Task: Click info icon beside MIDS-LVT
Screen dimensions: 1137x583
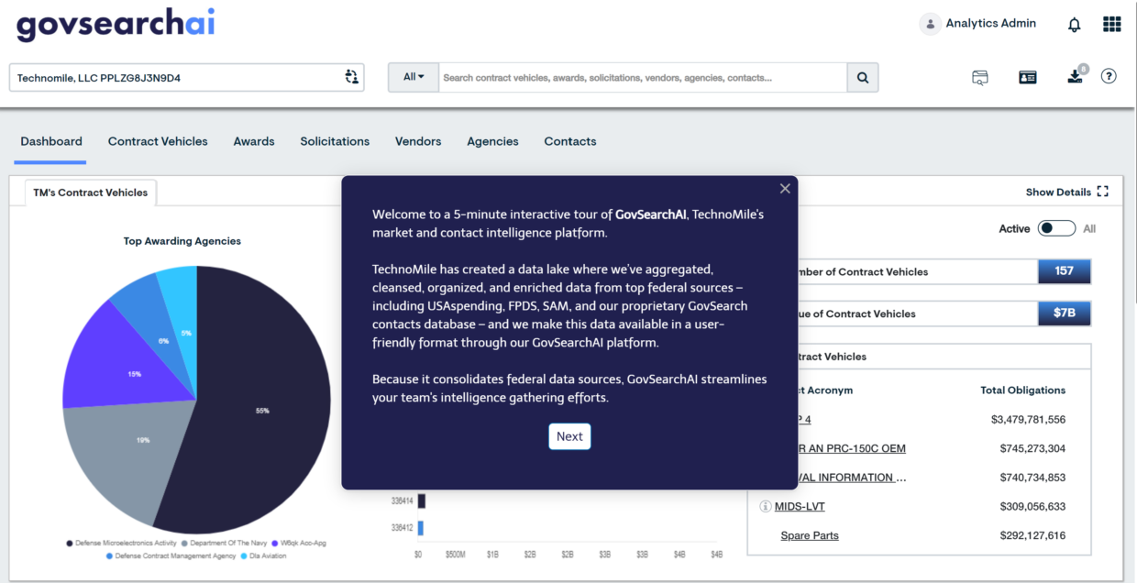Action: [765, 506]
